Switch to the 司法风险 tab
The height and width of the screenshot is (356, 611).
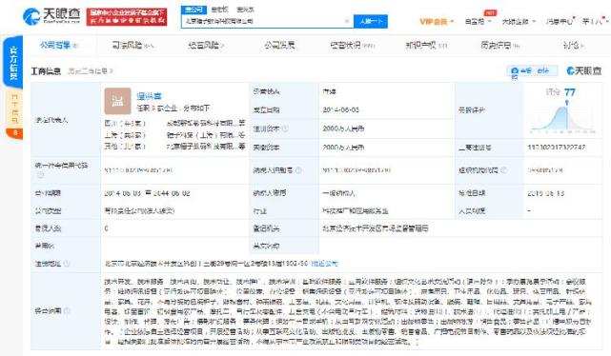pyautogui.click(x=132, y=45)
